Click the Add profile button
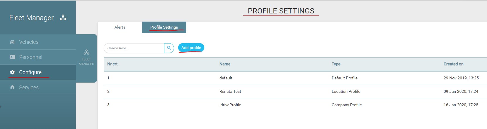Screen dimensions: 487x129 point(191,48)
